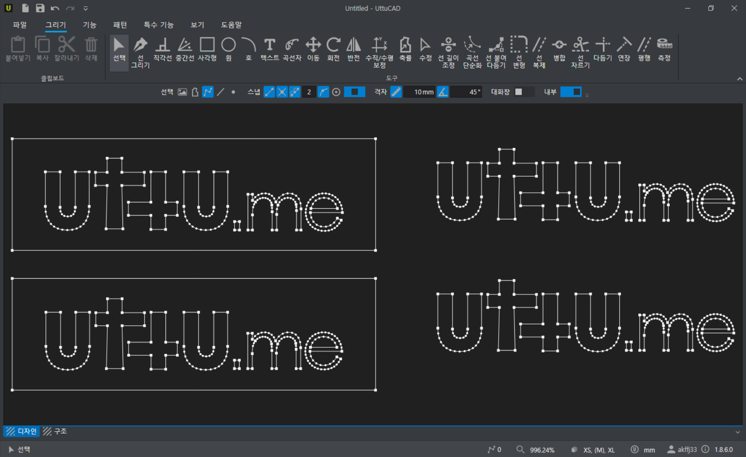746x457 pixels.
Task: Toggle point selection filter dot
Action: pos(233,92)
